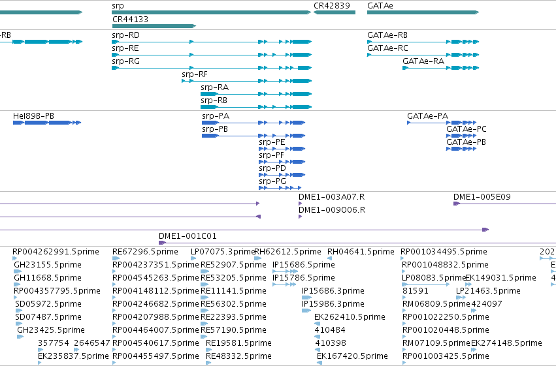Select EST EK167420.5prime
This screenshot has width=556, height=366.
319,363
